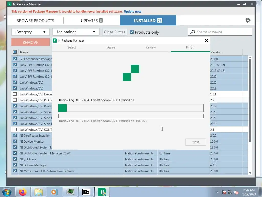Toggle the select-all header checkbox
The width and height of the screenshot is (262, 197).
pos(15,52)
